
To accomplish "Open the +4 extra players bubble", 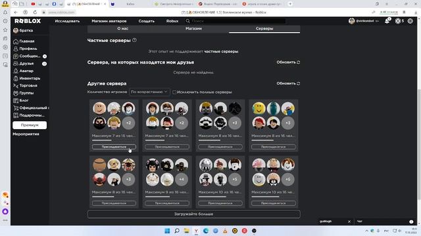I will pyautogui.click(x=182, y=179).
